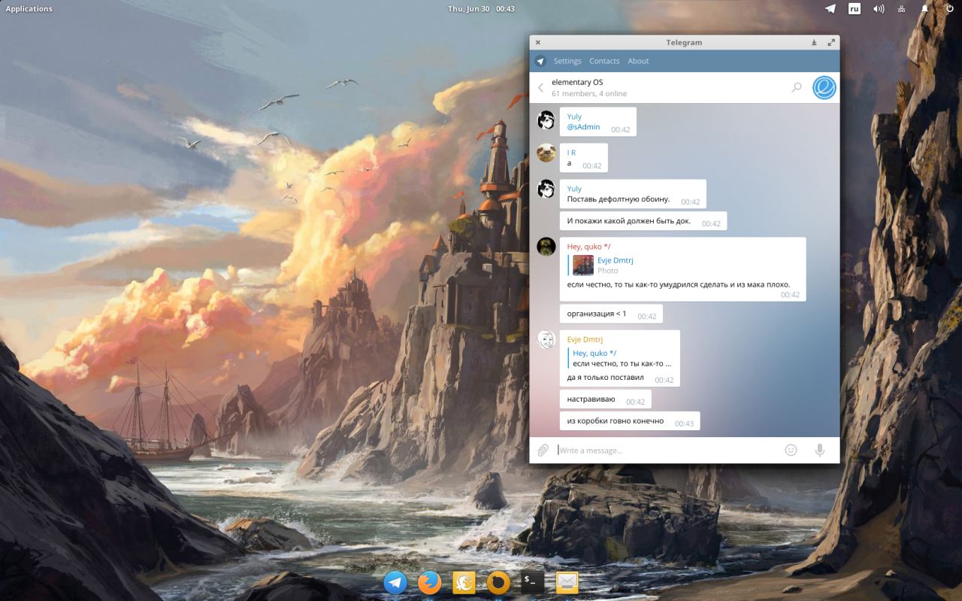Open the quoted photo thumbnail from Evje Dmtrj
962x601 pixels.
583,266
